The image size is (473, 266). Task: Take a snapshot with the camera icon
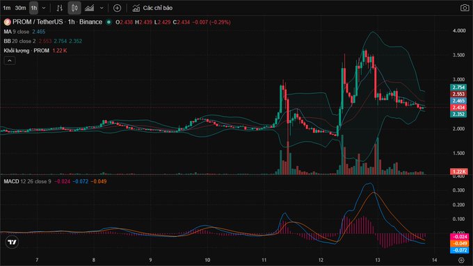click(x=465, y=8)
